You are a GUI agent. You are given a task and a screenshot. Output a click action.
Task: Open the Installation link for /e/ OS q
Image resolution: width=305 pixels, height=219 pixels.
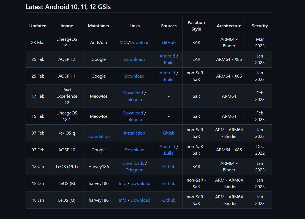click(x=135, y=133)
